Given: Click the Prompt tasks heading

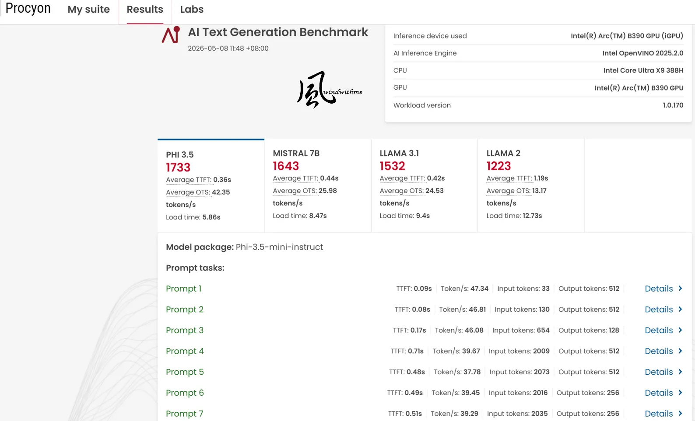Looking at the screenshot, I should coord(195,268).
